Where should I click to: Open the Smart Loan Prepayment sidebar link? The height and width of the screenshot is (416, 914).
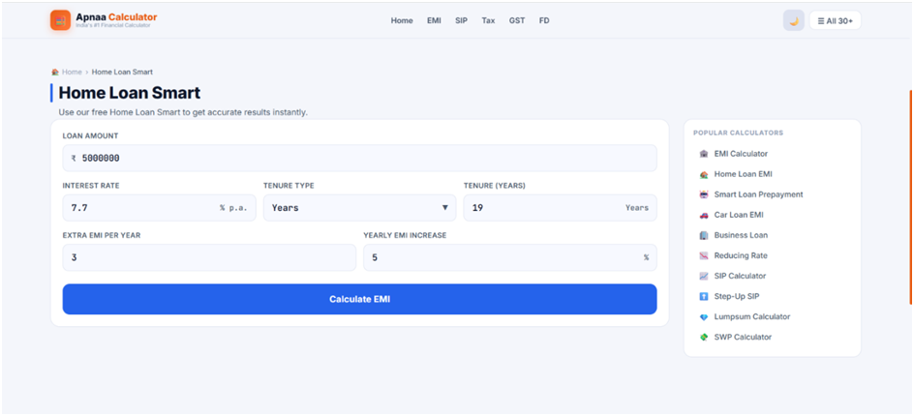coord(758,194)
